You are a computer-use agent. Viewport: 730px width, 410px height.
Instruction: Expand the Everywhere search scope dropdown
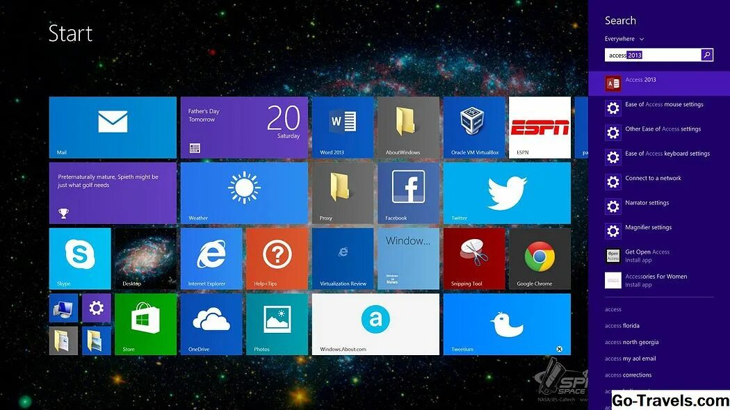(x=624, y=39)
